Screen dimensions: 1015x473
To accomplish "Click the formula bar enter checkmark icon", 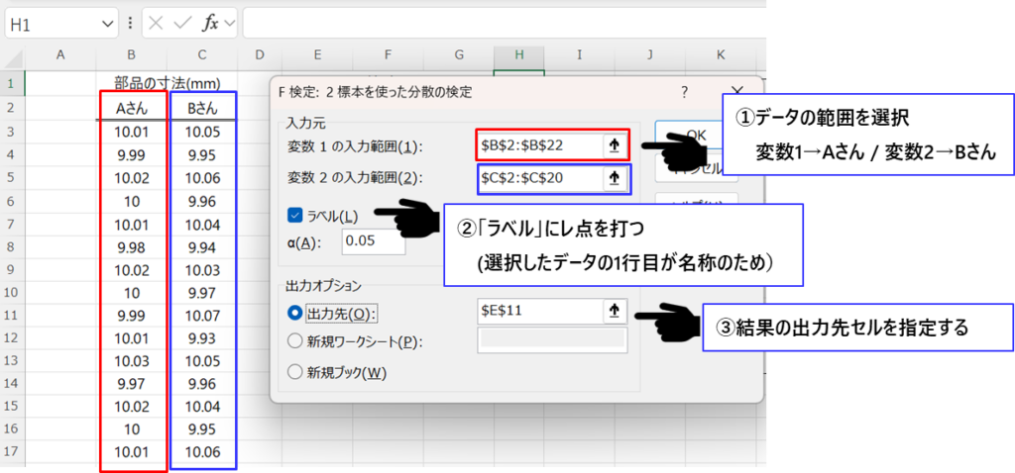I will pos(183,23).
